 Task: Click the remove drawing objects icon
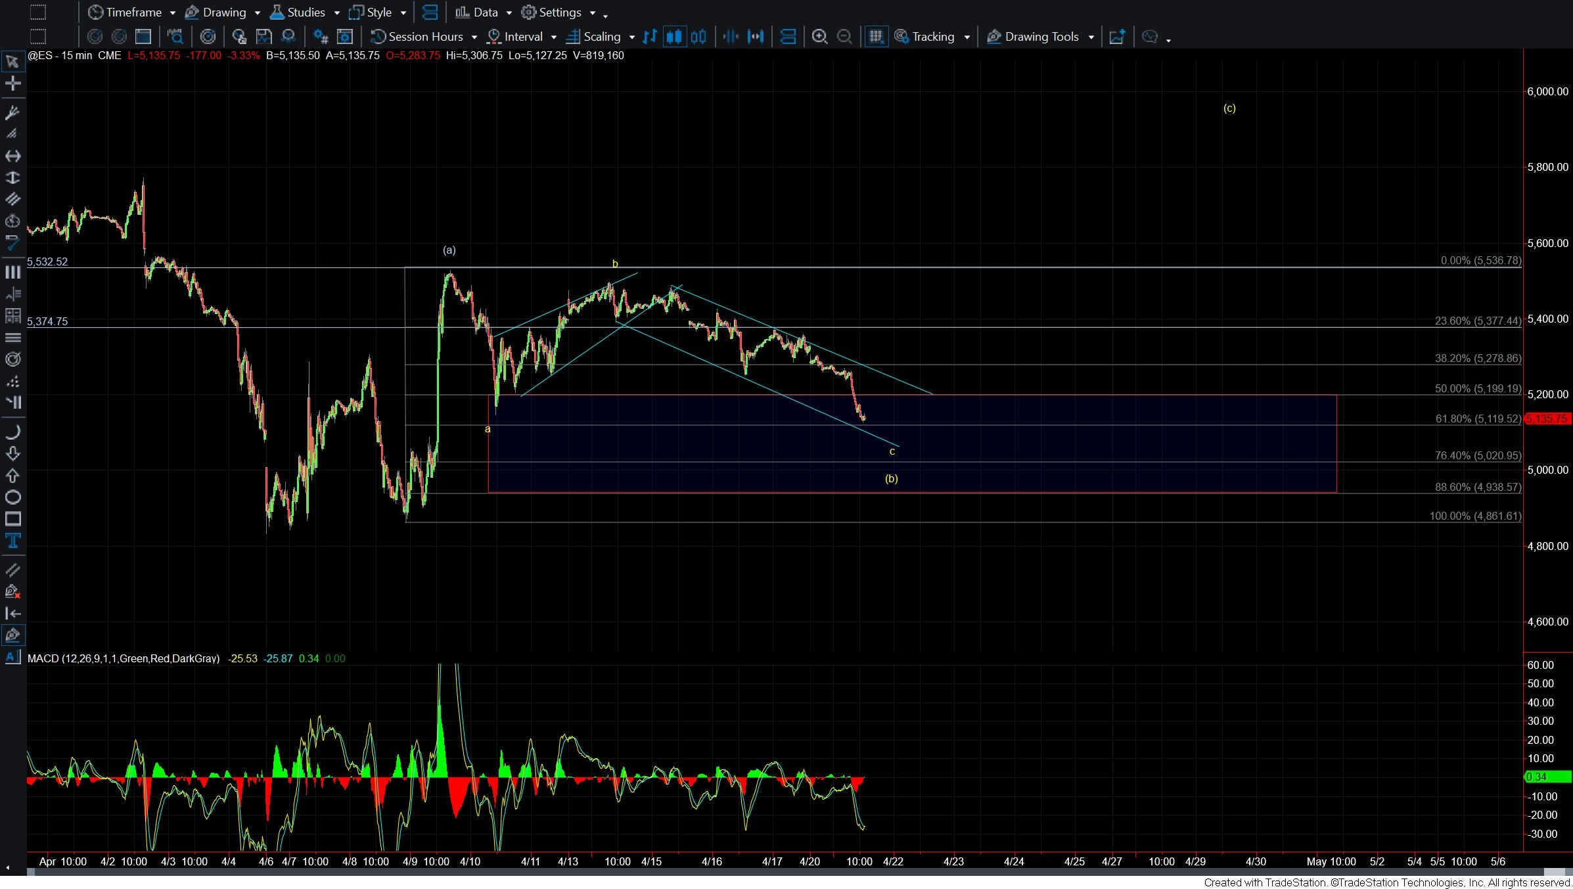[x=12, y=591]
